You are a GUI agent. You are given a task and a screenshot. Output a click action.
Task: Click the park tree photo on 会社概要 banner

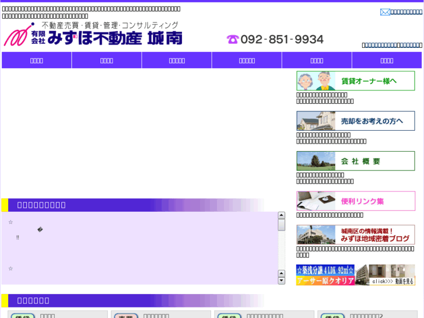coord(316,161)
